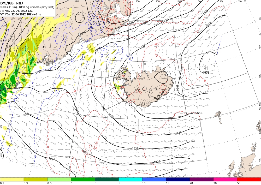This screenshot has width=261, height=185.
Task: Click the '1036' pressure label under the H
Action: tap(206, 73)
